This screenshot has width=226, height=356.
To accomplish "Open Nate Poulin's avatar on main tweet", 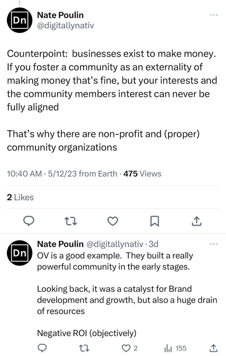I will 20,20.
